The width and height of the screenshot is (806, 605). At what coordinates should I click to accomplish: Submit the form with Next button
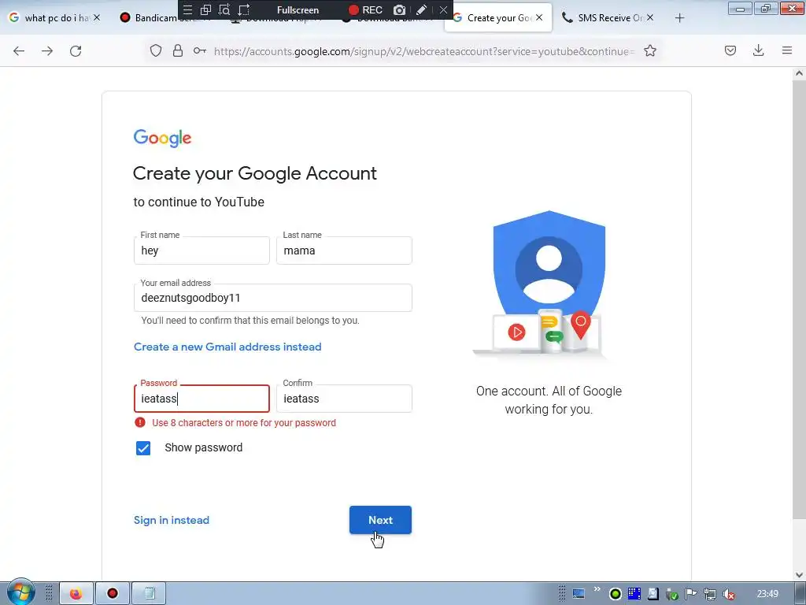[x=380, y=520]
